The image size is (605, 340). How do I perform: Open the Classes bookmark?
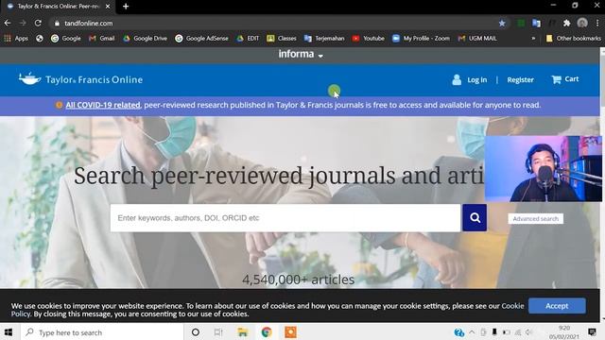282,38
